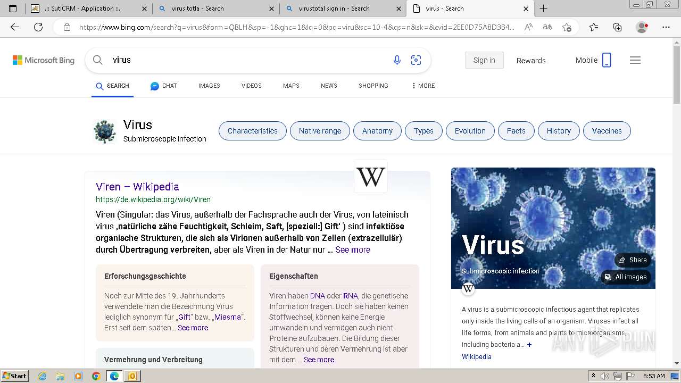Open the SHOPPING search tab
The width and height of the screenshot is (681, 383).
(373, 86)
